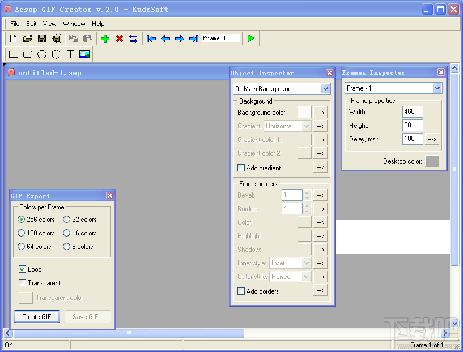Screen dimensions: 463x352
Task: Uncheck the Loop checkbox
Action: point(23,269)
